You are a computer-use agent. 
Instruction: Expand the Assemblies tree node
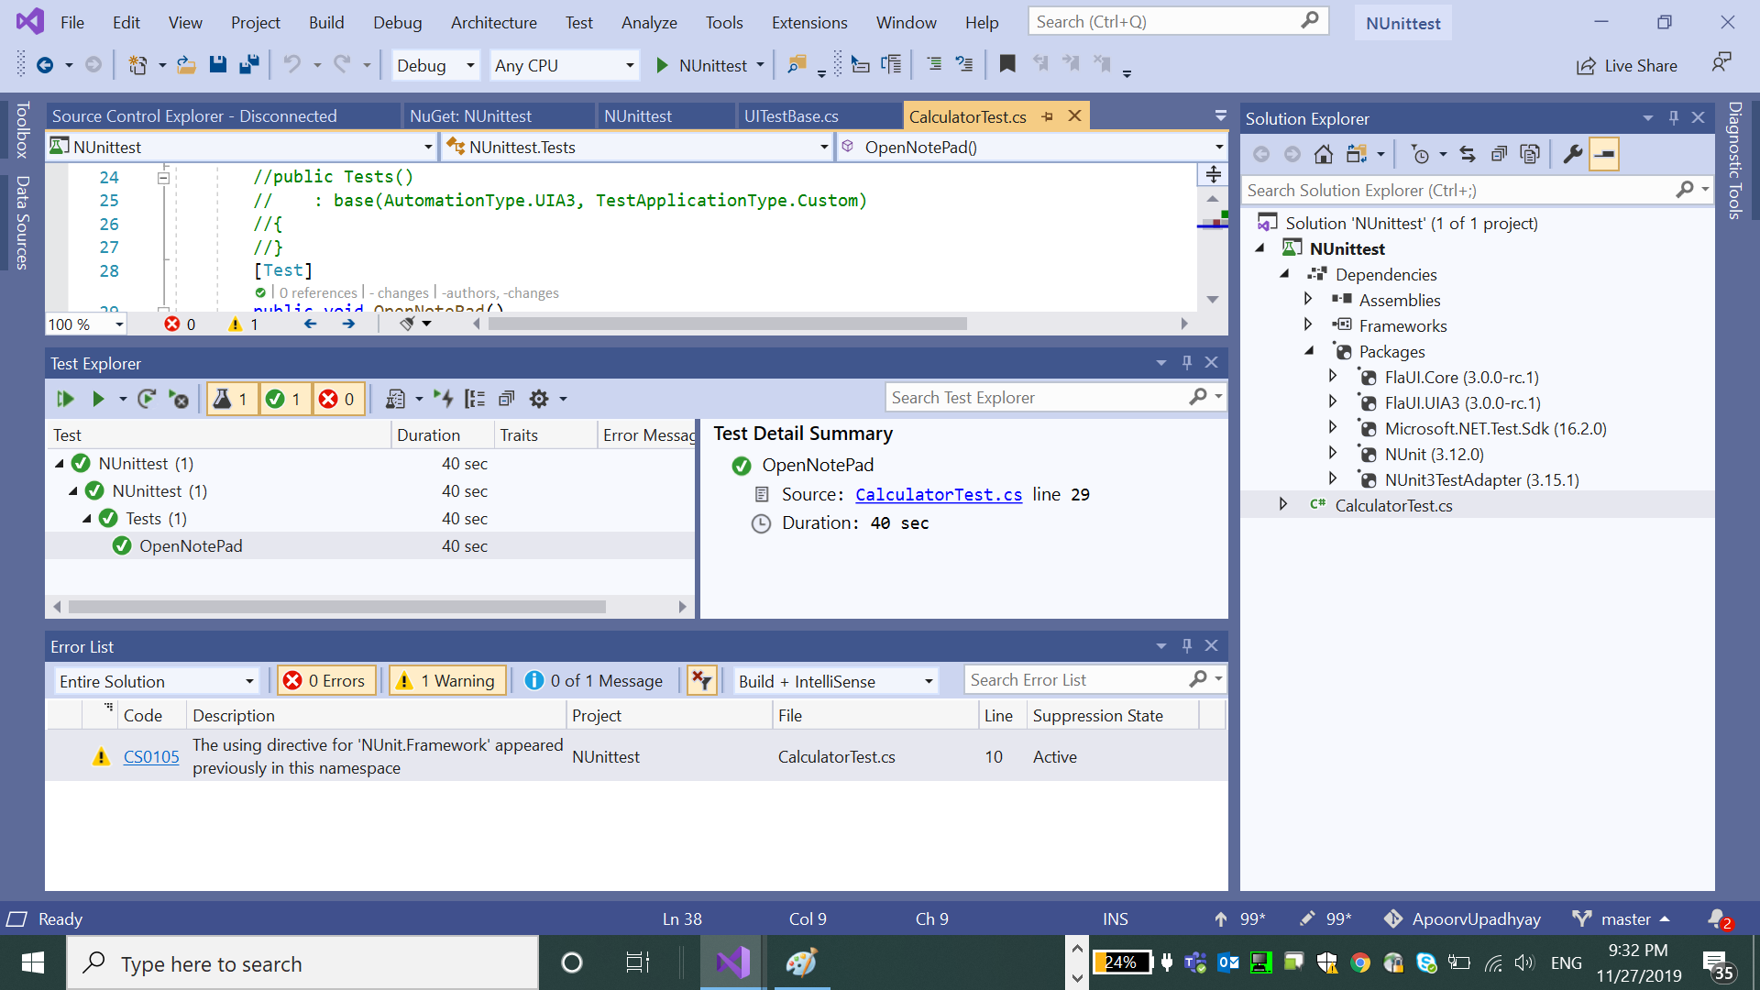click(x=1308, y=300)
